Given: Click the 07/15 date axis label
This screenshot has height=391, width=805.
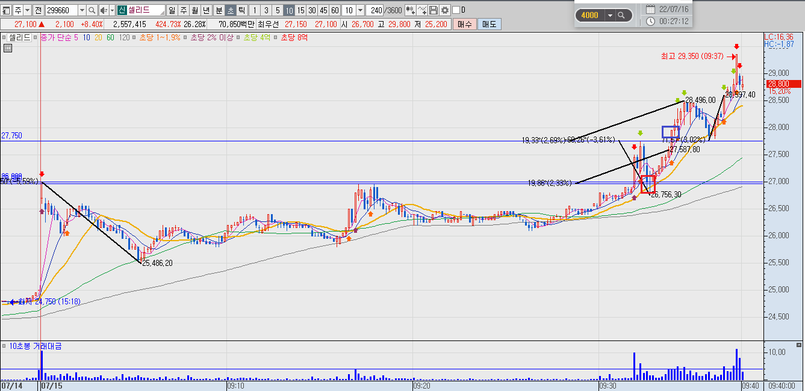Looking at the screenshot, I should (x=52, y=385).
